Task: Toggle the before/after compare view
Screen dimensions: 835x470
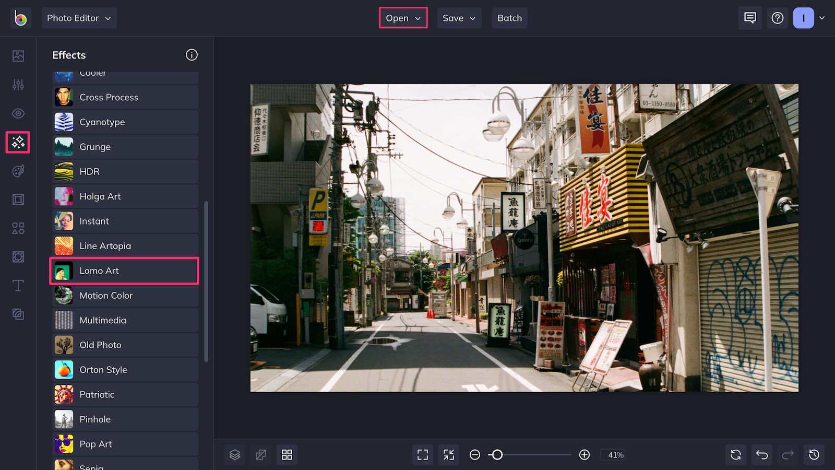Action: (x=260, y=454)
